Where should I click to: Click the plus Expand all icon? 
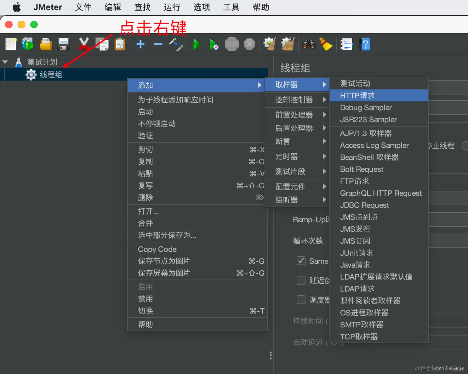click(140, 44)
